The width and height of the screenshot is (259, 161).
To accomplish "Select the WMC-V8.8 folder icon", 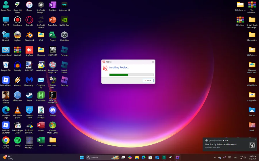I will click(53, 142).
